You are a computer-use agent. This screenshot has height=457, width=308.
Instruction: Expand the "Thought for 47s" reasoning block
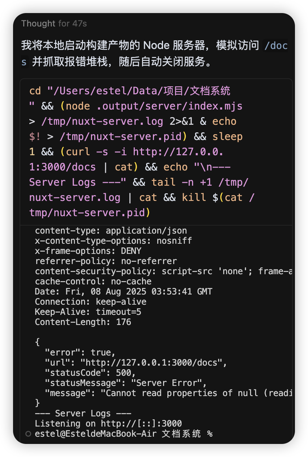[x=54, y=24]
